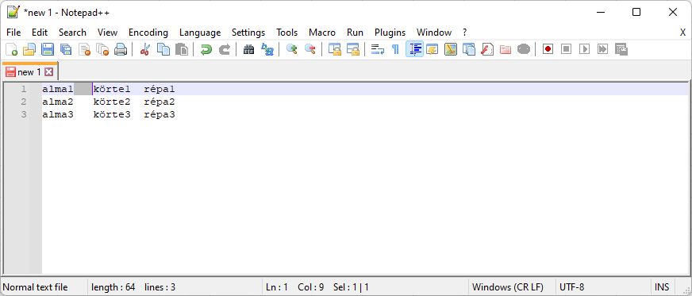Image resolution: width=692 pixels, height=296 pixels.
Task: Click the UTF-8 encoding status entry
Action: [x=572, y=287]
